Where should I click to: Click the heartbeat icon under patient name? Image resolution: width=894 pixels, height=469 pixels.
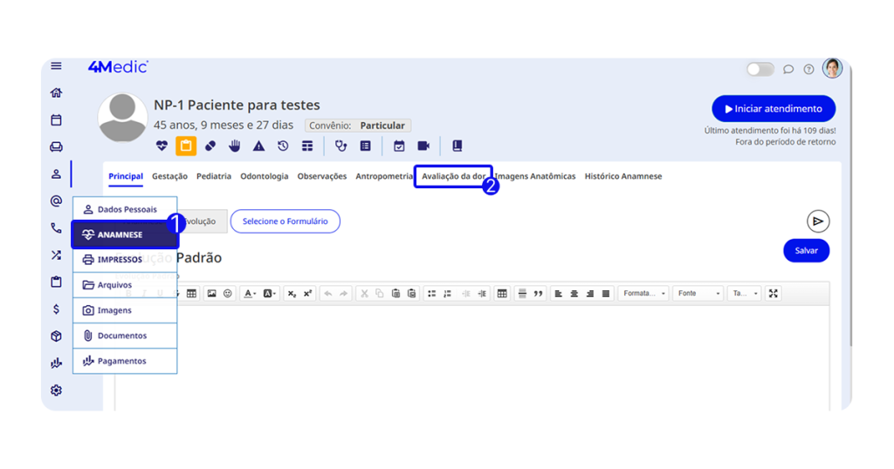point(162,146)
